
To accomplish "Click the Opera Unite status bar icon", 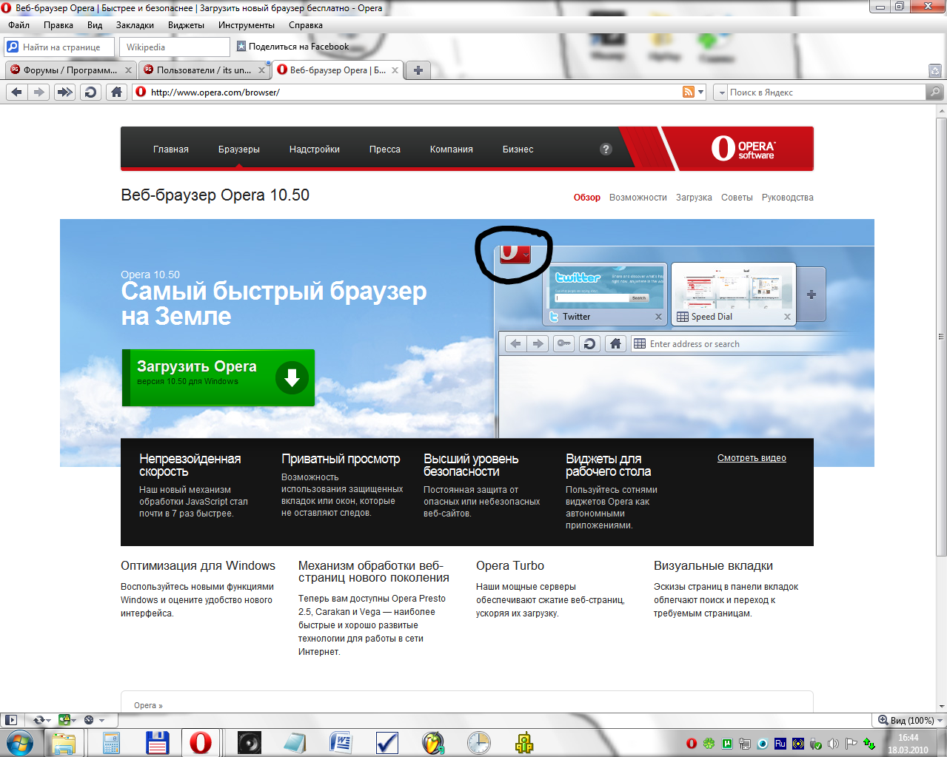I will click(64, 720).
